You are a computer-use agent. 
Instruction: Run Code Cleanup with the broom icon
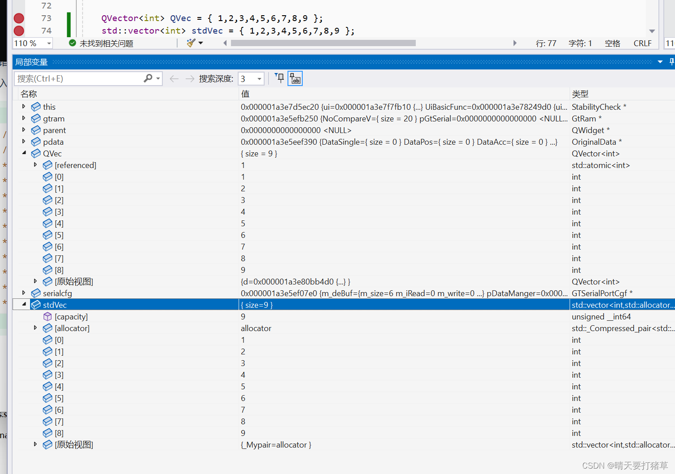pyautogui.click(x=191, y=43)
